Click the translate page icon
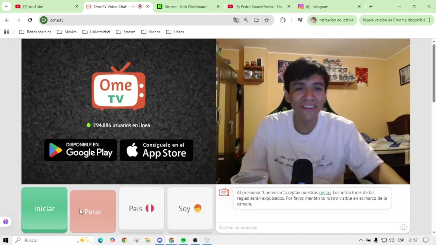The height and width of the screenshot is (245, 436). click(x=236, y=20)
